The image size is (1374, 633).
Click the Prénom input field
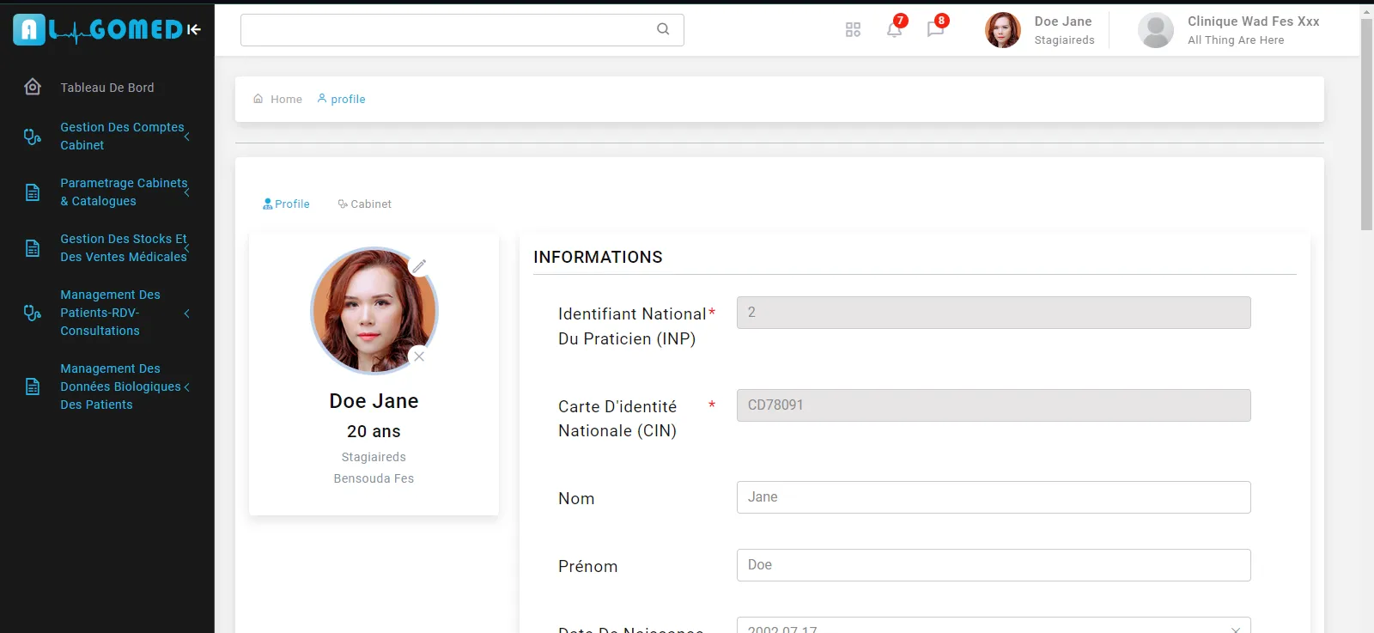pyautogui.click(x=993, y=565)
